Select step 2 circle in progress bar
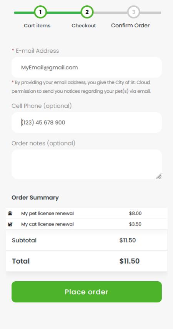The width and height of the screenshot is (173, 329). (87, 12)
